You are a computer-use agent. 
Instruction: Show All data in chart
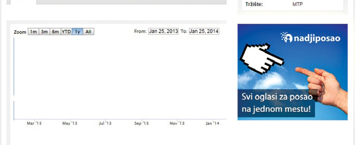(x=88, y=32)
